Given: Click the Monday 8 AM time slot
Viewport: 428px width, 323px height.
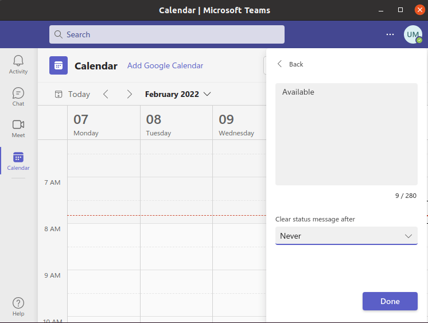Looking at the screenshot, I should click(104, 235).
